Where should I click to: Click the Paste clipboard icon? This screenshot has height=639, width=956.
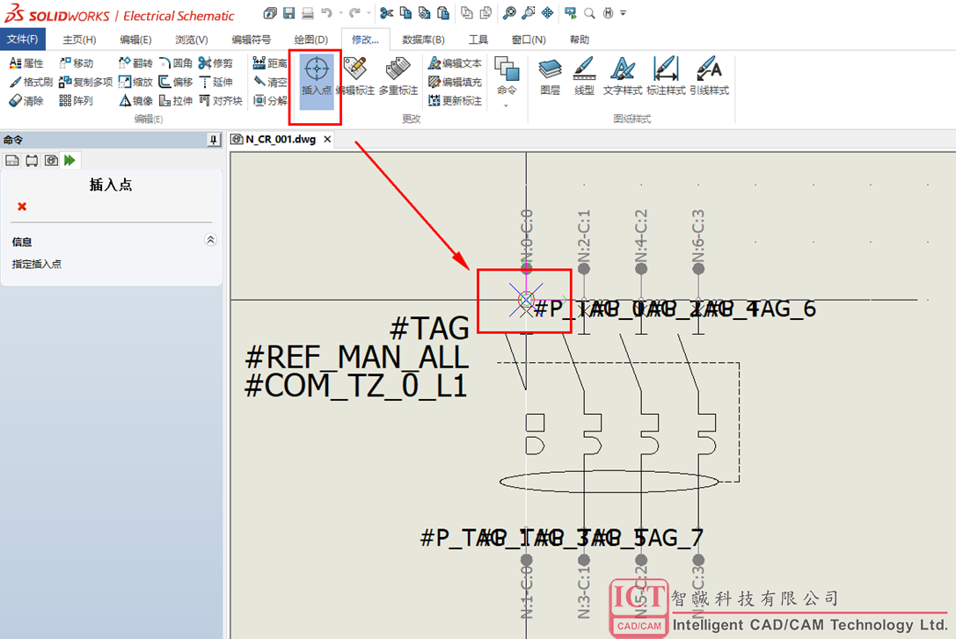[443, 13]
